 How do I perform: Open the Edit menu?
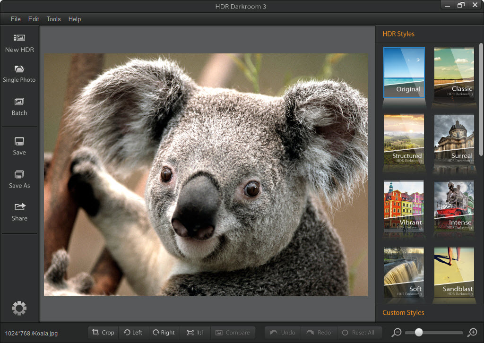(34, 19)
